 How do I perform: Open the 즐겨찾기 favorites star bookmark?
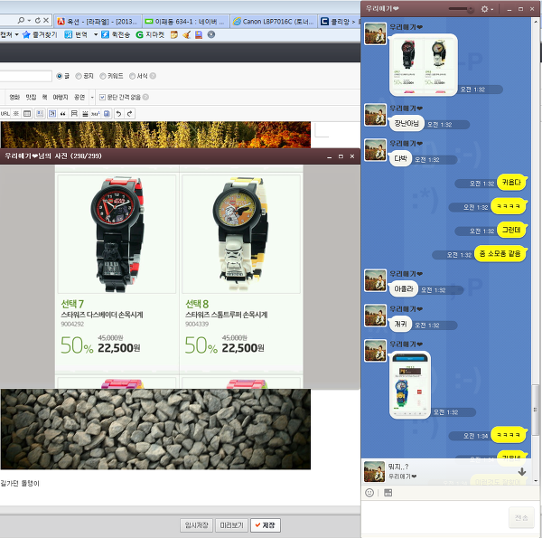point(40,34)
